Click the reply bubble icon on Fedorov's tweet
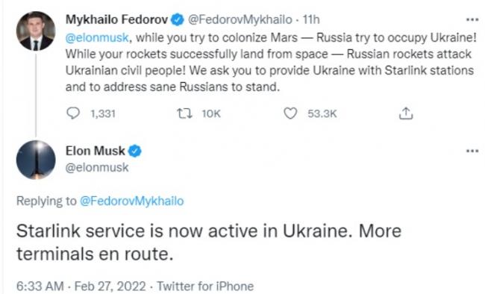The width and height of the screenshot is (485, 294). (73, 113)
